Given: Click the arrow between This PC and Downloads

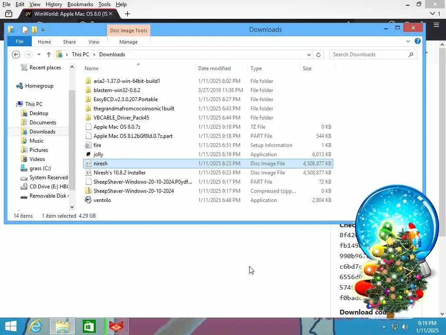Looking at the screenshot, I should click(x=94, y=55).
